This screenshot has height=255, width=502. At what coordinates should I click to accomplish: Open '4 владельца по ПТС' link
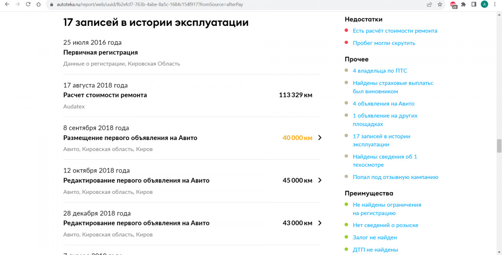380,71
